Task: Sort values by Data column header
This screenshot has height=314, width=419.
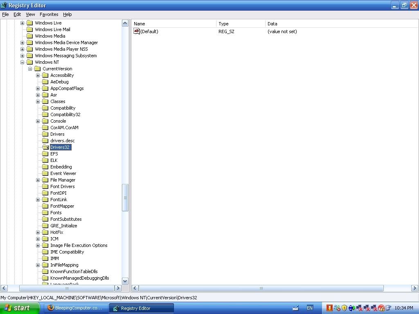Action: coord(342,24)
